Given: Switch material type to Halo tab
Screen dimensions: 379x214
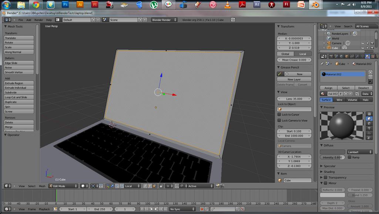Looking at the screenshot, I should (365, 100).
